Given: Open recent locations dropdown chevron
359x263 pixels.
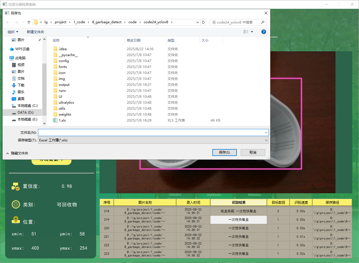Looking at the screenshot, I should (23, 22).
